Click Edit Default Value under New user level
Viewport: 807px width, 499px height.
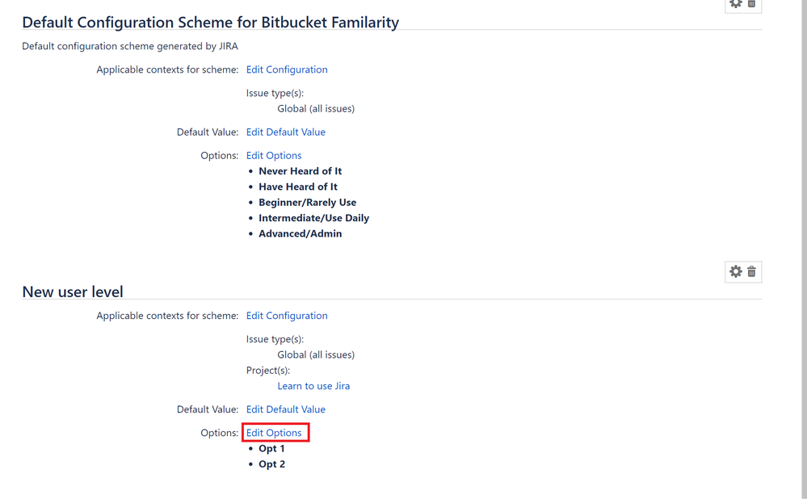pyautogui.click(x=286, y=409)
